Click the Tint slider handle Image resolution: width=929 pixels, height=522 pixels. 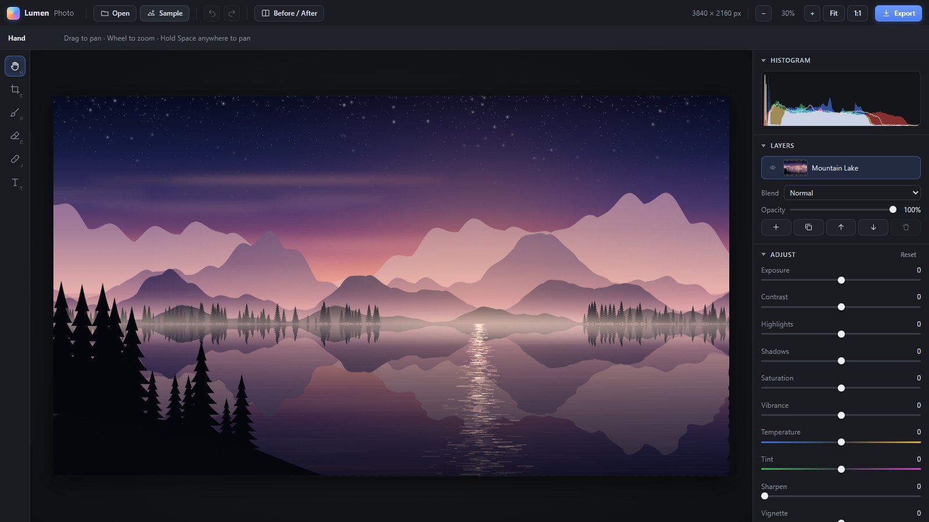841,469
